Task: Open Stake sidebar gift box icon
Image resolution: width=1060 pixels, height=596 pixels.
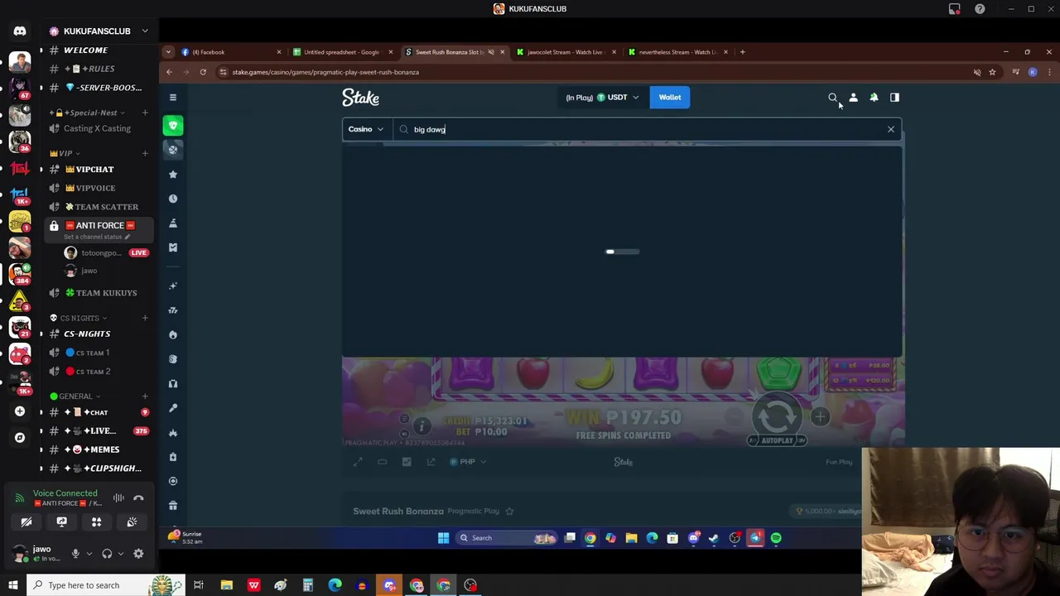Action: click(173, 506)
